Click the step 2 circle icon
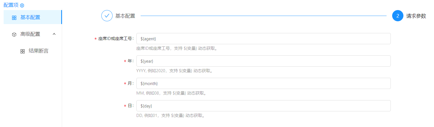The image size is (434, 127). tap(398, 16)
